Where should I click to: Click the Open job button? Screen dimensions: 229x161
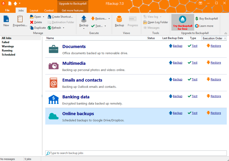36,17
